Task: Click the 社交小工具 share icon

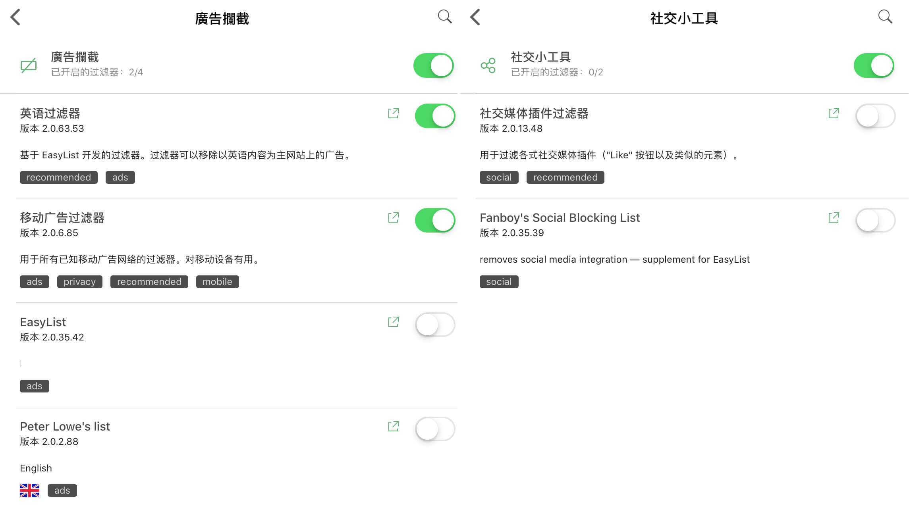Action: click(x=488, y=65)
